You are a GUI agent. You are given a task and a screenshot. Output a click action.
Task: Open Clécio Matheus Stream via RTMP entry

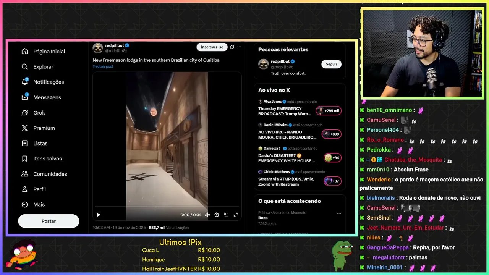pos(300,179)
